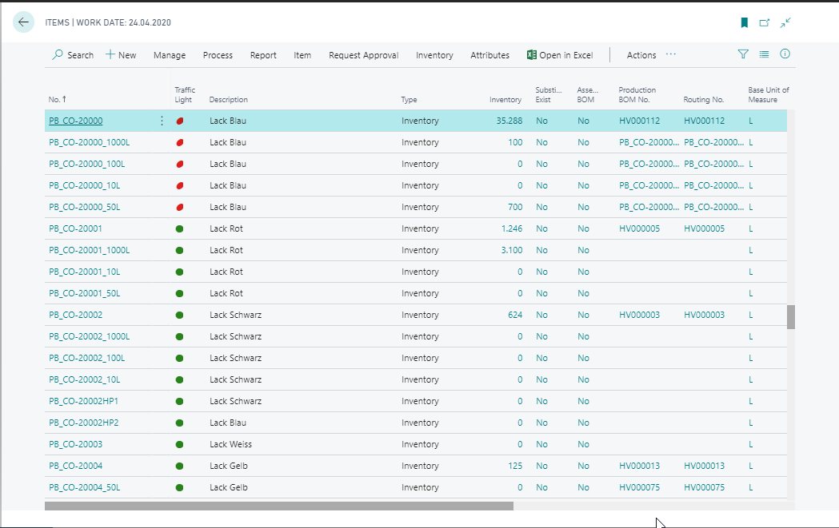The height and width of the screenshot is (528, 839).
Task: Open the Manage menu
Action: point(170,55)
